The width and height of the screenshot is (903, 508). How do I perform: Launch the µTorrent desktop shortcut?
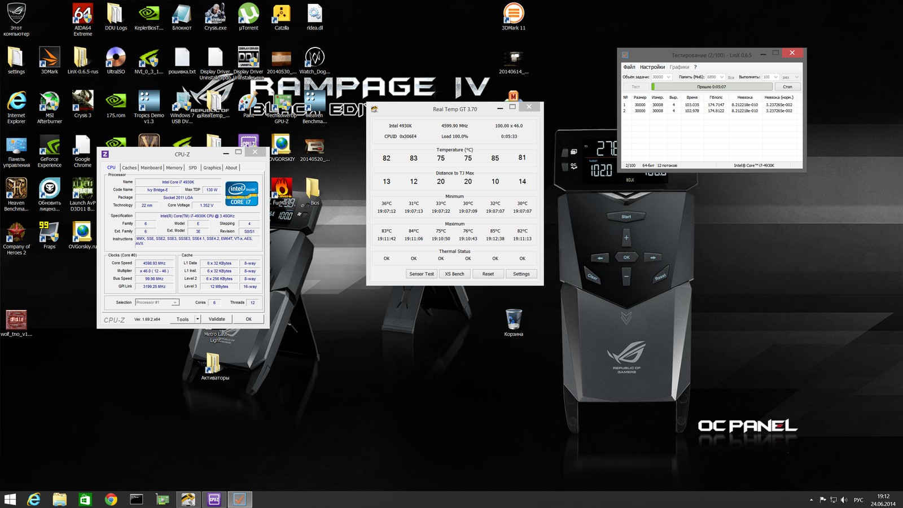pyautogui.click(x=248, y=17)
